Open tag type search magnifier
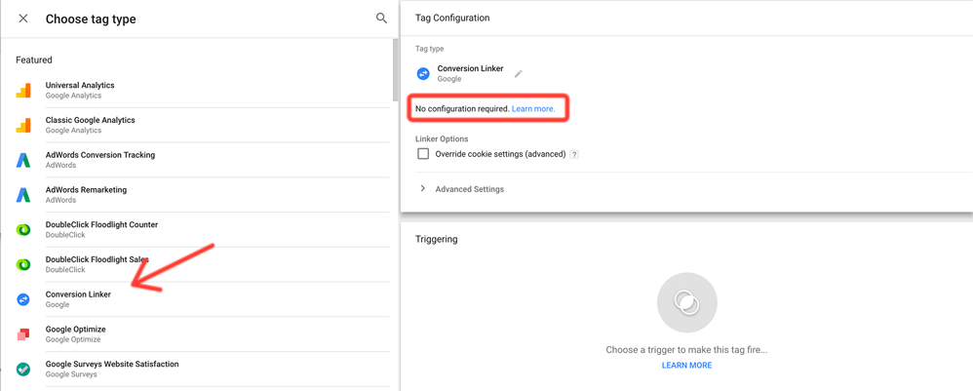This screenshot has height=391, width=973. (x=381, y=18)
